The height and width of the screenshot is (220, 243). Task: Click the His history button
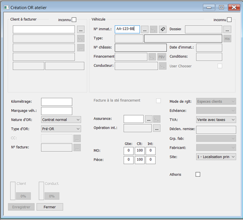[227, 39]
